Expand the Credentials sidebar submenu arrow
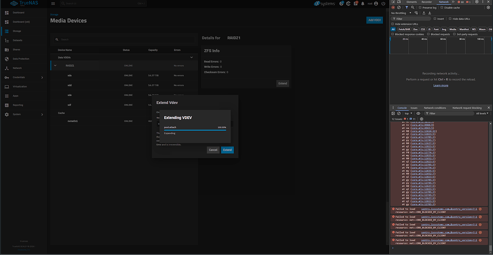This screenshot has height=255, width=493. click(42, 78)
